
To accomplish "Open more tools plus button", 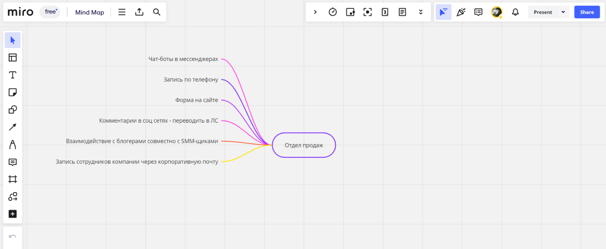I will tap(12, 214).
